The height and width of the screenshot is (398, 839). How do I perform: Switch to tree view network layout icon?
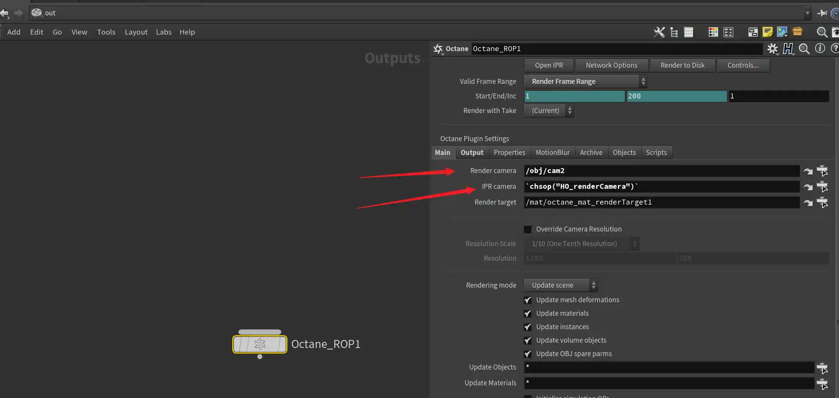(674, 32)
